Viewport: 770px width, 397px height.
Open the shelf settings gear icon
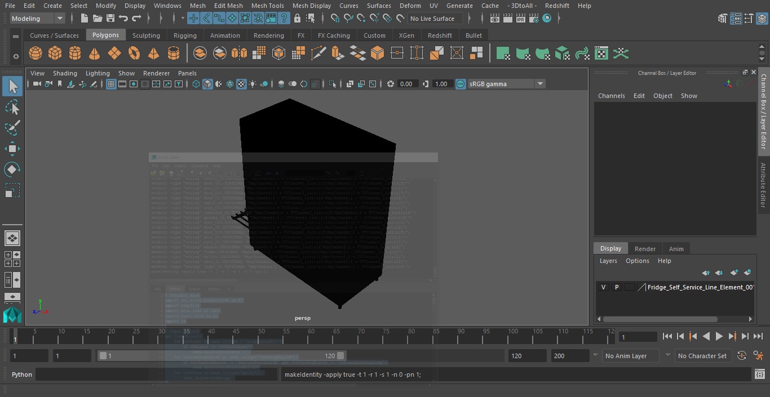[16, 56]
